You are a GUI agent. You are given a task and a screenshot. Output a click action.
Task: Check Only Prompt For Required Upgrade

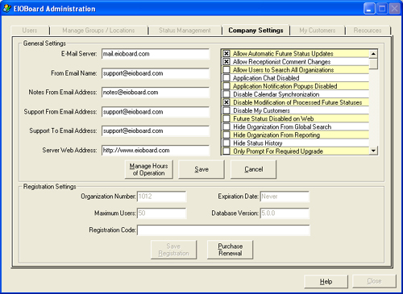tap(226, 151)
